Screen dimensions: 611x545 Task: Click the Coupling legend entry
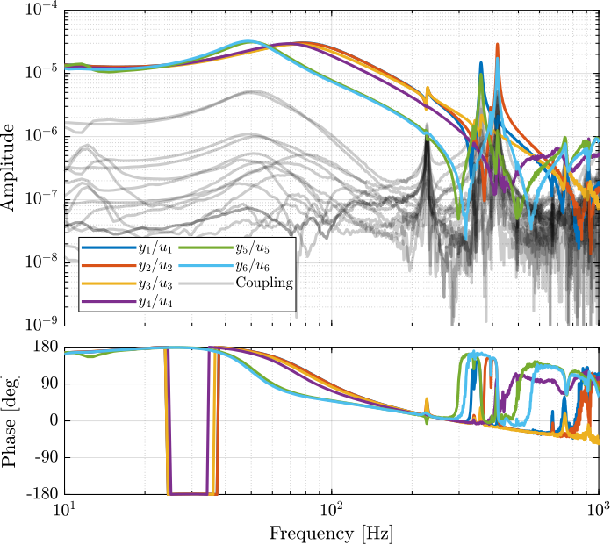coord(236,283)
